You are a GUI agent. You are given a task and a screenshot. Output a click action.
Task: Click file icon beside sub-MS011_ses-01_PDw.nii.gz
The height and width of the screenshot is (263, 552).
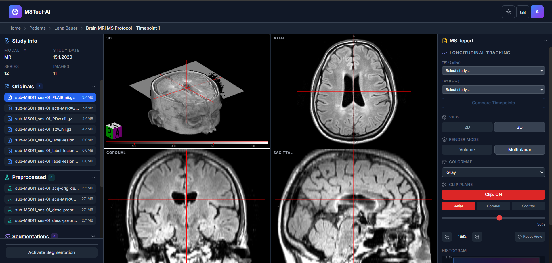pyautogui.click(x=10, y=119)
